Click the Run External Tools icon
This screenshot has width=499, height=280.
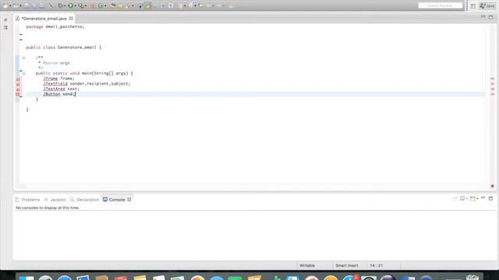pyautogui.click(x=81, y=5)
